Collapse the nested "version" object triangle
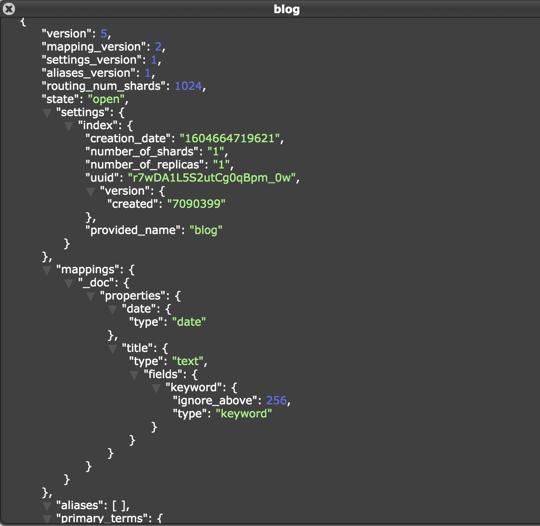 point(91,191)
